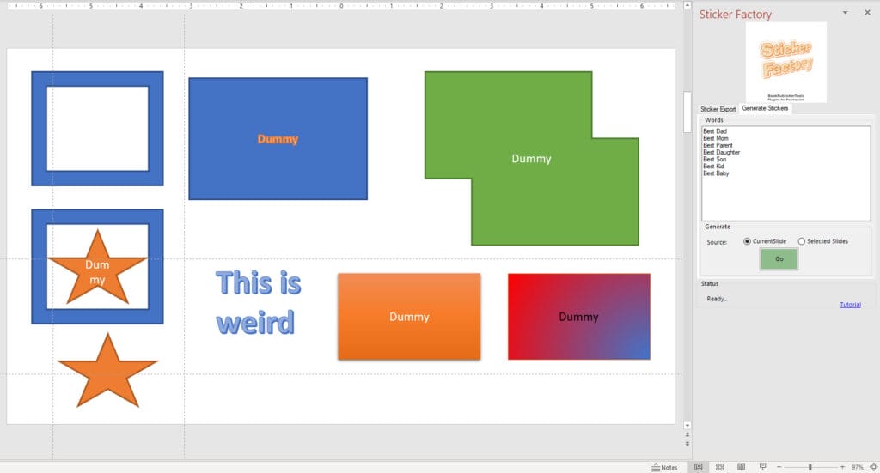The image size is (880, 473).
Task: Open the Tutorial link
Action: pyautogui.click(x=849, y=305)
